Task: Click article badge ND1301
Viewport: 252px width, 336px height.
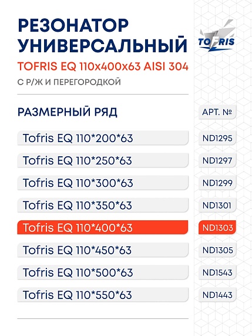Action: coord(217,205)
